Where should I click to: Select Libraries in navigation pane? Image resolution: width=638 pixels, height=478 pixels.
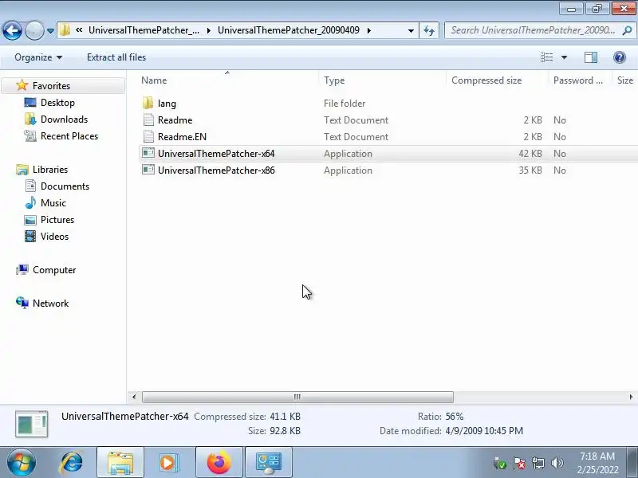[50, 170]
